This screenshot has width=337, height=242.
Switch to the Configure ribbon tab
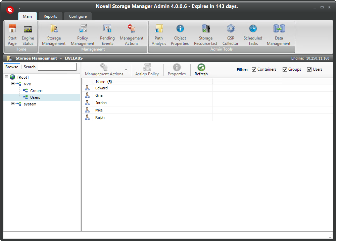click(x=78, y=16)
